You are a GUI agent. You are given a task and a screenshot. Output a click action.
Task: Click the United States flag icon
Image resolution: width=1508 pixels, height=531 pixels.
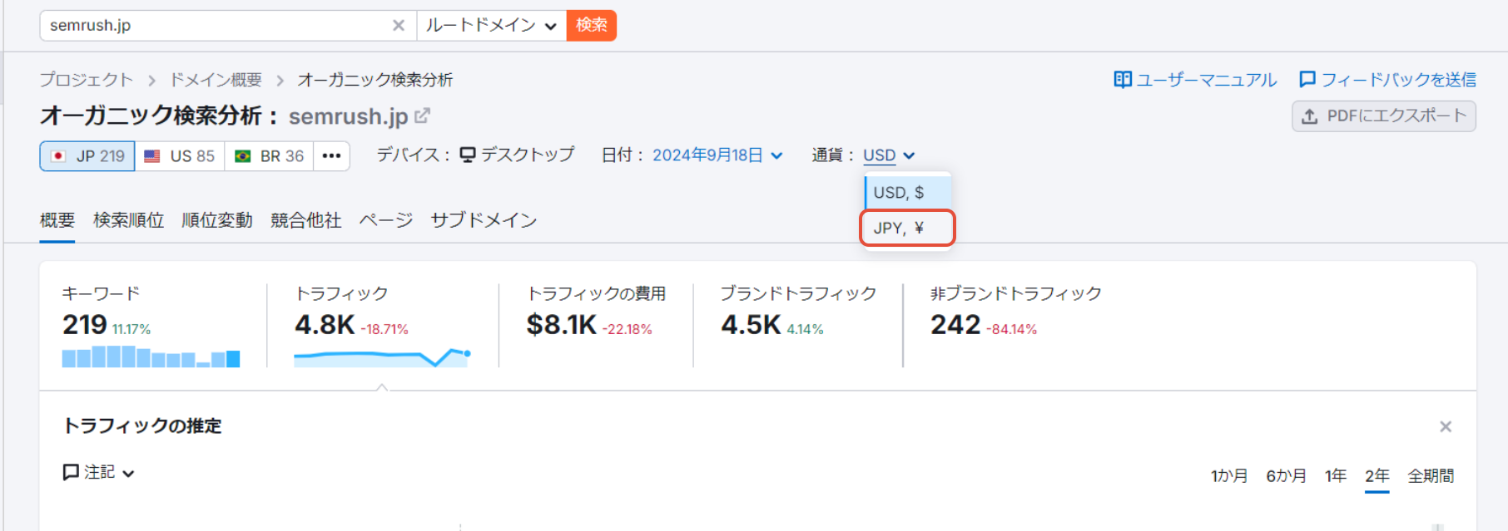pyautogui.click(x=152, y=156)
